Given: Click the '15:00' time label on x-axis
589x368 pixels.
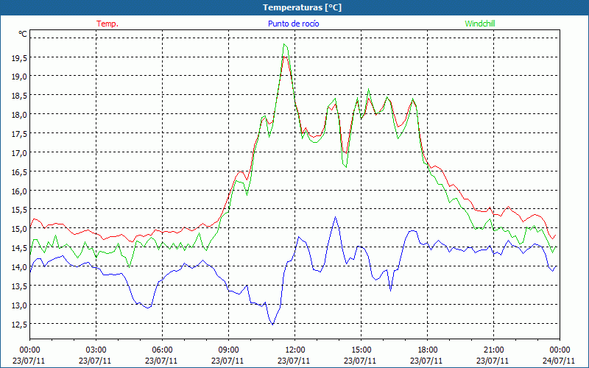Looking at the screenshot, I should point(361,350).
